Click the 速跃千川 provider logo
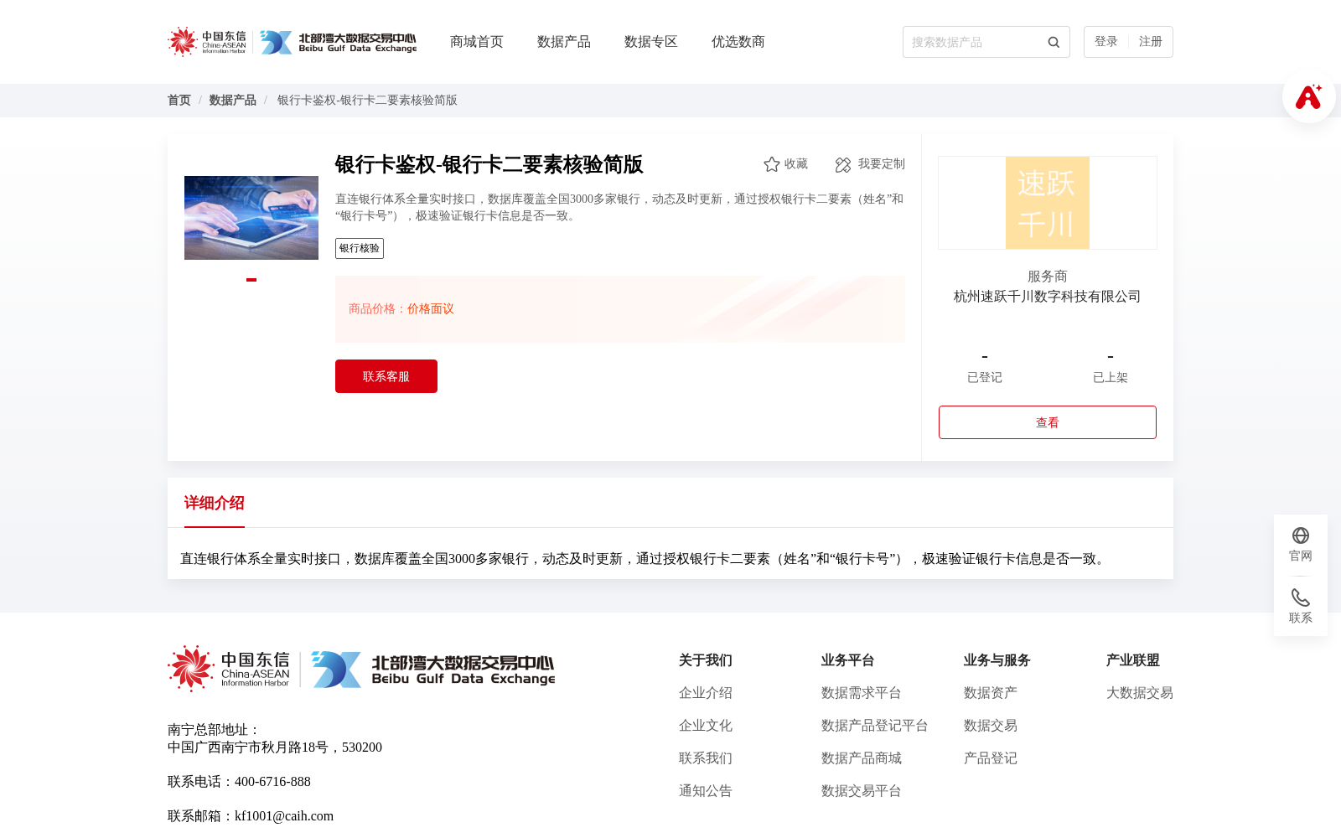The image size is (1341, 838). click(x=1048, y=203)
